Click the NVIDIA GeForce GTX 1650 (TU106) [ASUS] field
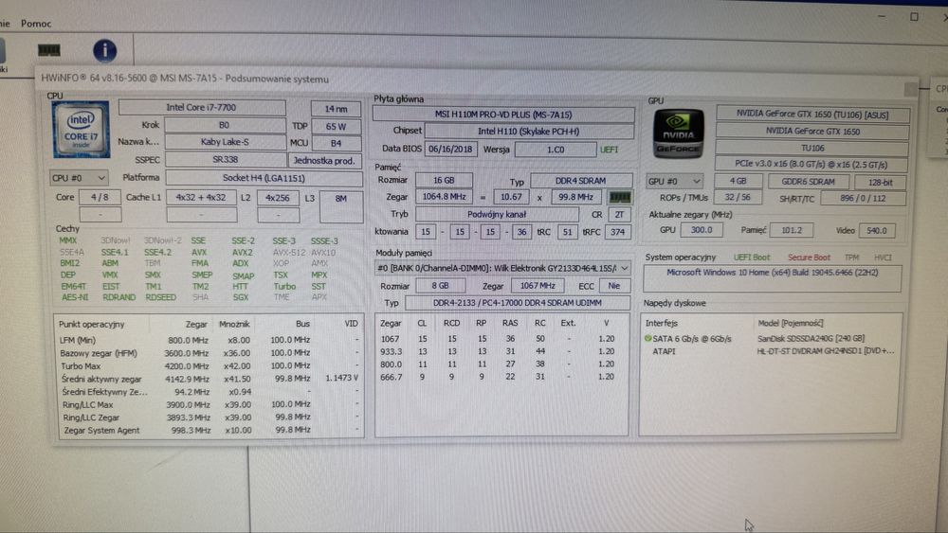Viewport: 948px width, 533px height. point(812,115)
